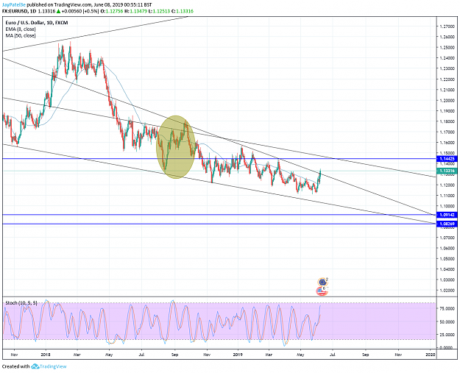Click the globe economic event icon
The image size is (460, 373).
(x=322, y=282)
